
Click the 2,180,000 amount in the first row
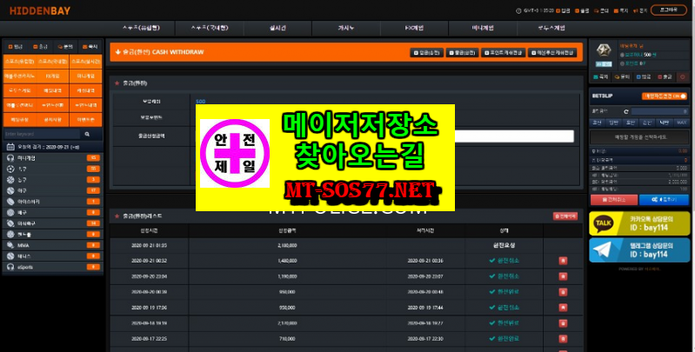pyautogui.click(x=287, y=245)
